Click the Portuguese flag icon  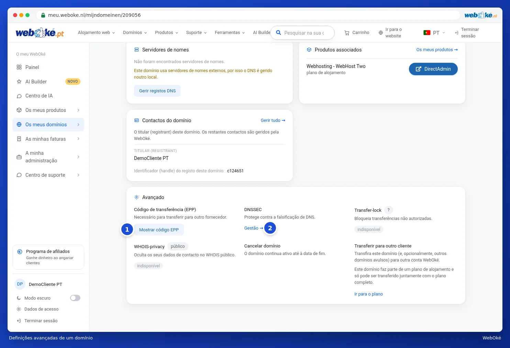point(427,33)
